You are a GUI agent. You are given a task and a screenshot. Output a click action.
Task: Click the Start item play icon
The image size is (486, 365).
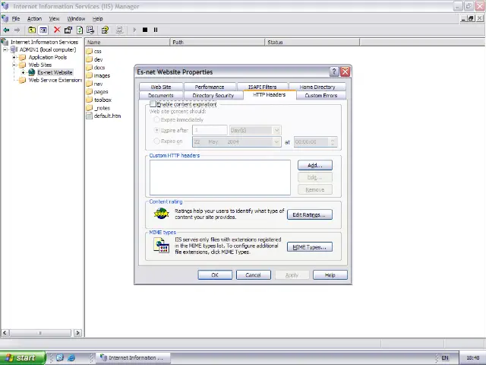[134, 30]
